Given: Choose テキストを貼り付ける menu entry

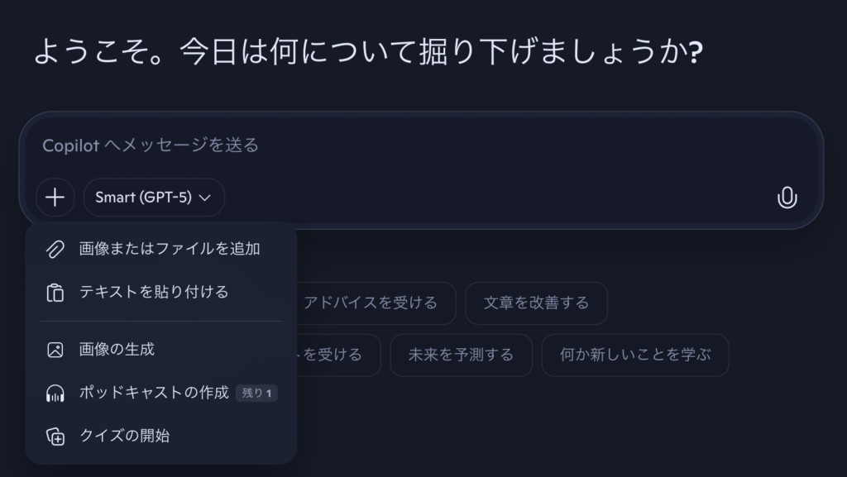Looking at the screenshot, I should tap(153, 292).
